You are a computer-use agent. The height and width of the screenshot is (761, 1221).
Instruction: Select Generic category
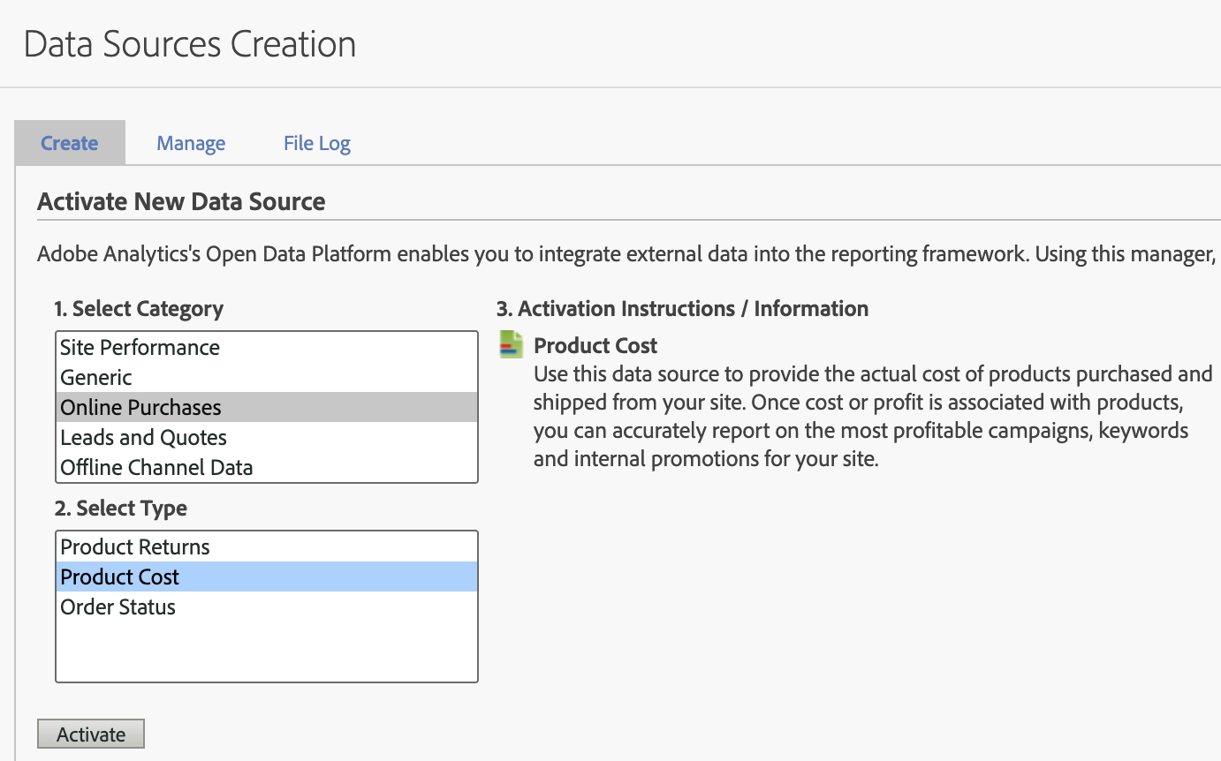tap(267, 377)
